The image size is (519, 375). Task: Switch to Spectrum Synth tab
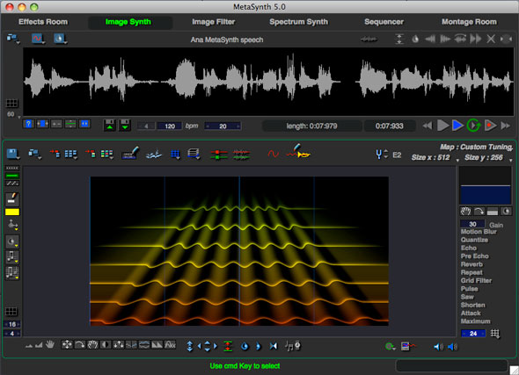tap(298, 22)
